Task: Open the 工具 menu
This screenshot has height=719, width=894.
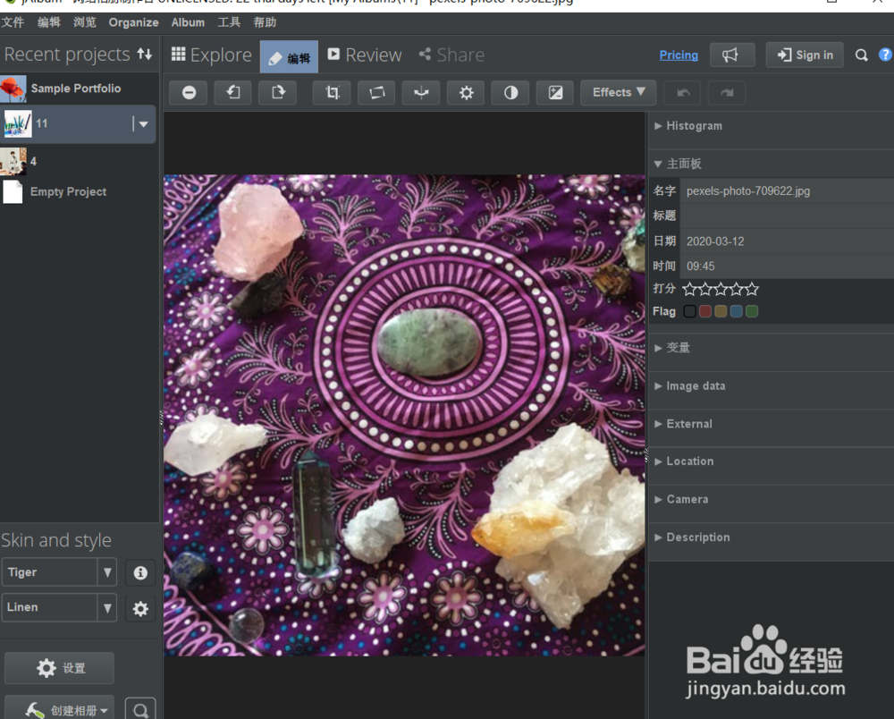Action: pyautogui.click(x=229, y=22)
